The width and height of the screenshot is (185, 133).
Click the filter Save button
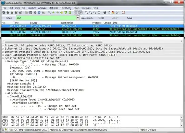[129, 18]
